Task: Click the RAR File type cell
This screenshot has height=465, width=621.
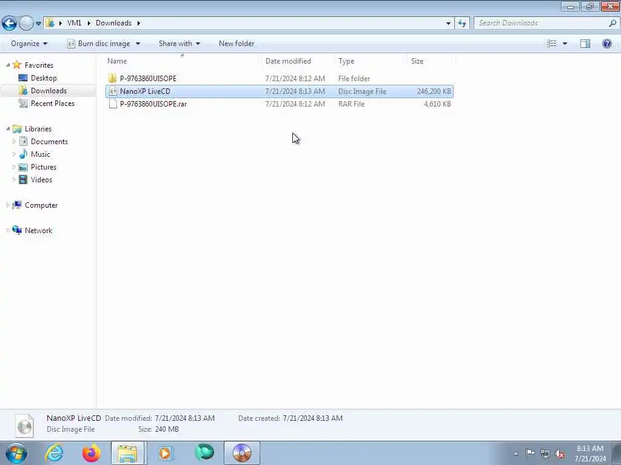Action: (x=351, y=104)
